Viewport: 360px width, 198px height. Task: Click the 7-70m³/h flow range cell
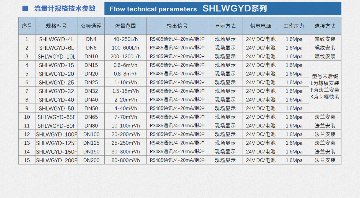pos(125,117)
